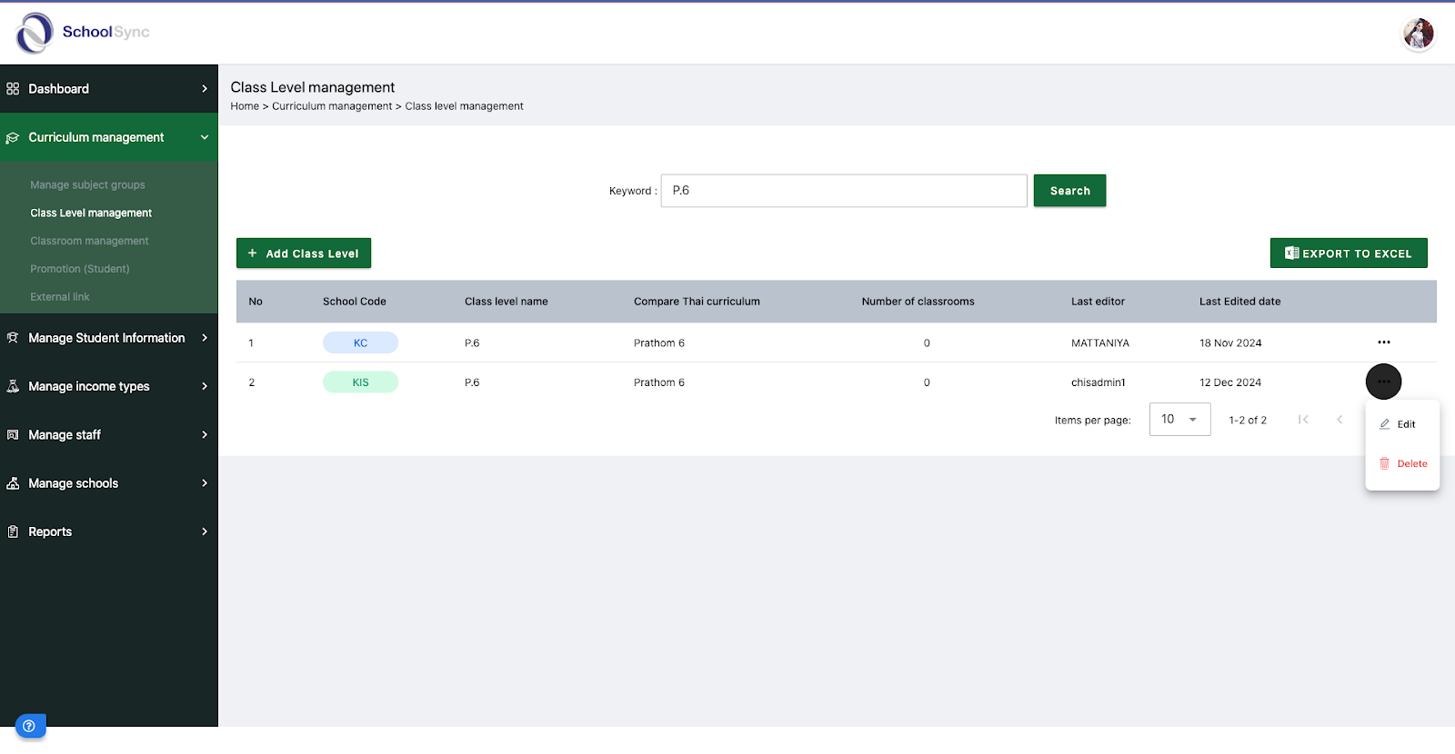Click the Class Level management page title

click(x=313, y=87)
